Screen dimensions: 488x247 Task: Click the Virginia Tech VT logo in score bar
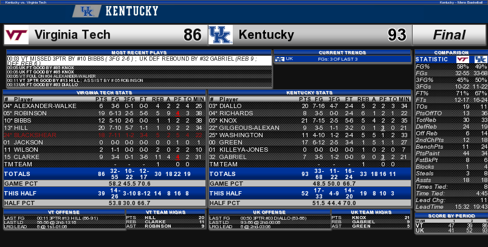tap(16, 35)
